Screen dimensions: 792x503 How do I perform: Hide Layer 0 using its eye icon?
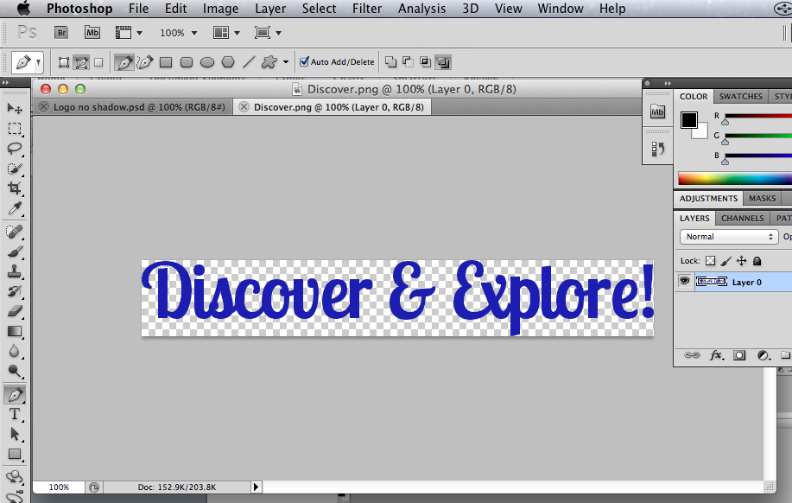pyautogui.click(x=684, y=281)
